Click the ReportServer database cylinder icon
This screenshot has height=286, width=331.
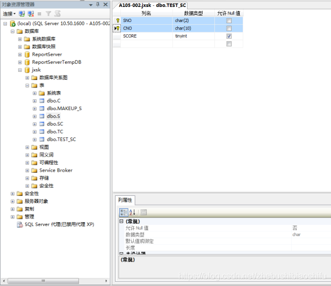point(27,55)
